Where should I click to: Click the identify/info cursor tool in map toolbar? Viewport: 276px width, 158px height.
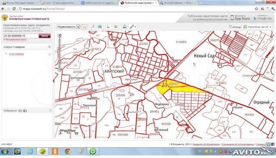coord(84,27)
